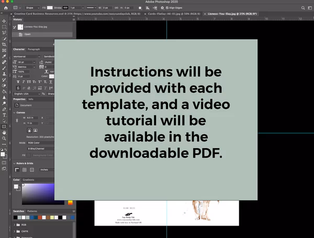
Task: Click the canvas width input field
Action: pyautogui.click(x=32, y=118)
